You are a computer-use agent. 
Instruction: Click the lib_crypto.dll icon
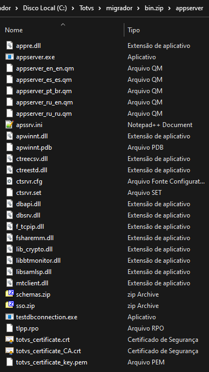click(10, 249)
